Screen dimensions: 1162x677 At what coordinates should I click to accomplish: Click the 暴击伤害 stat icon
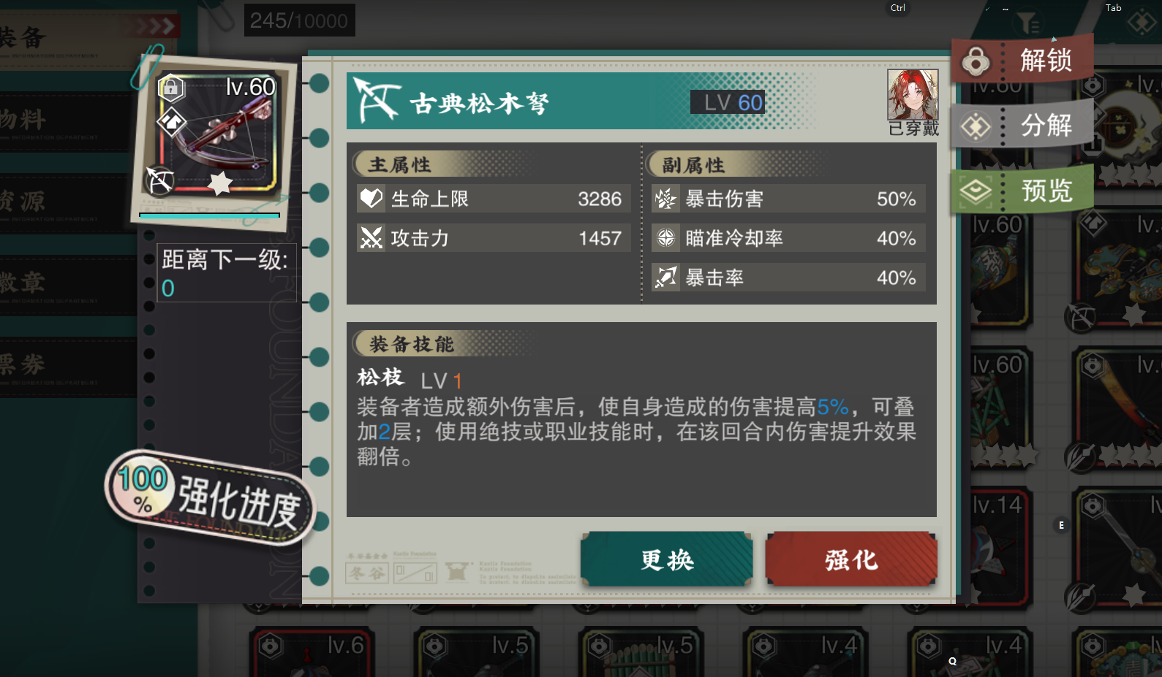tap(665, 199)
